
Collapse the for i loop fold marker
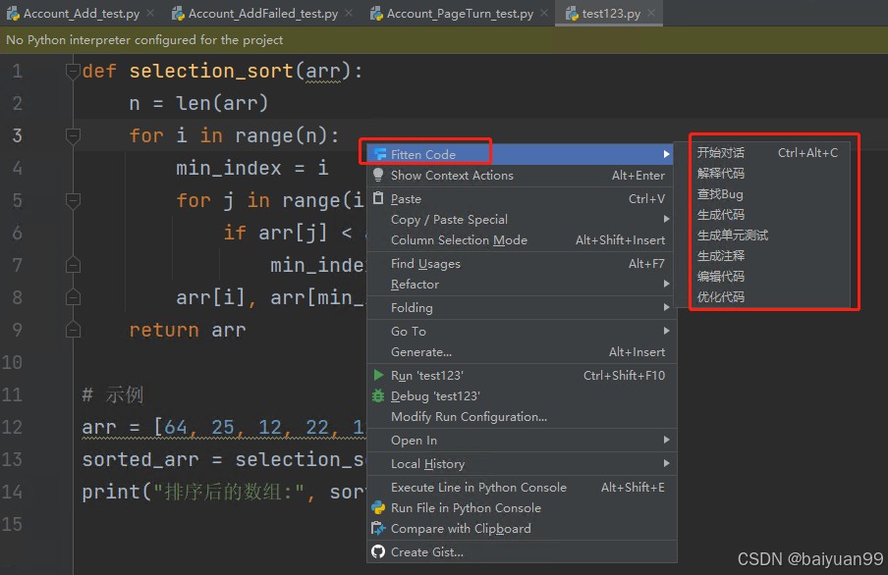tap(73, 135)
